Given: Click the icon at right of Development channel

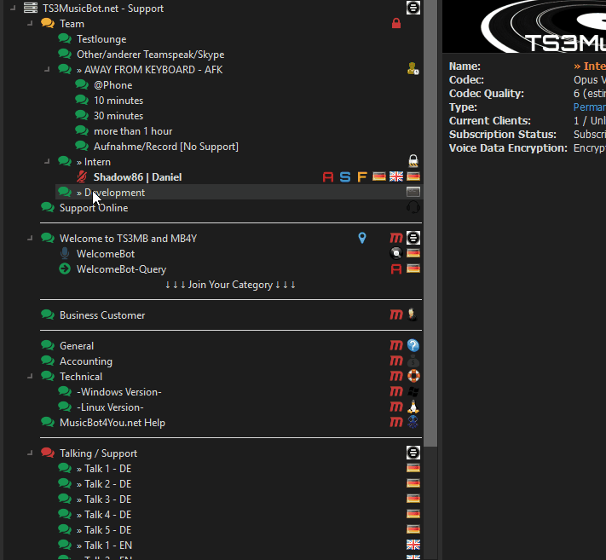Looking at the screenshot, I should 413,192.
